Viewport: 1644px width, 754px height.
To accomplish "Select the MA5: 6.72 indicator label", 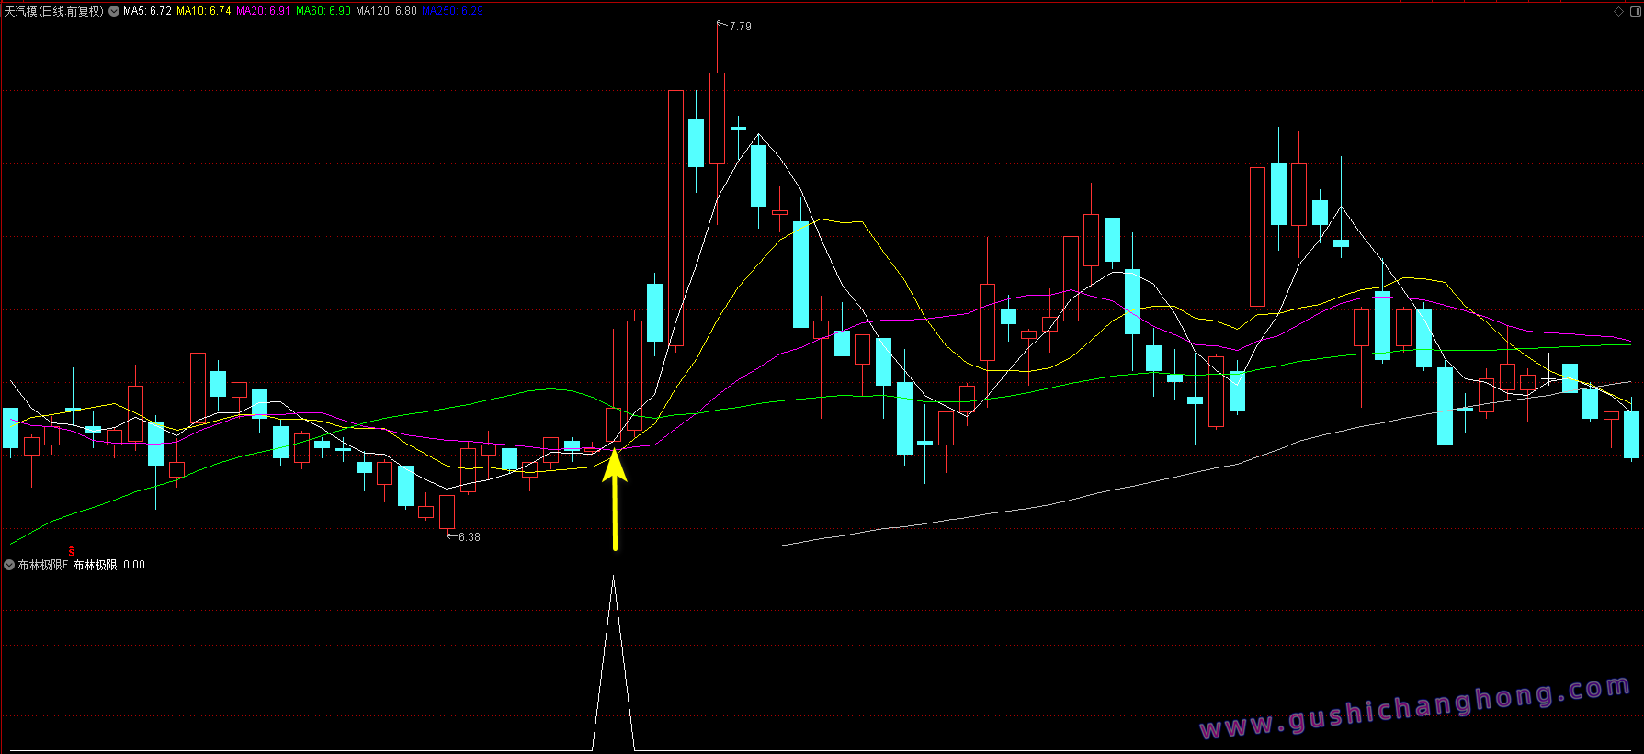I will pos(147,12).
